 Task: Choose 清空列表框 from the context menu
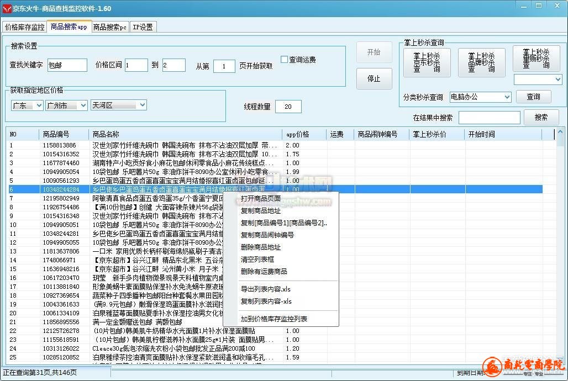tap(257, 260)
